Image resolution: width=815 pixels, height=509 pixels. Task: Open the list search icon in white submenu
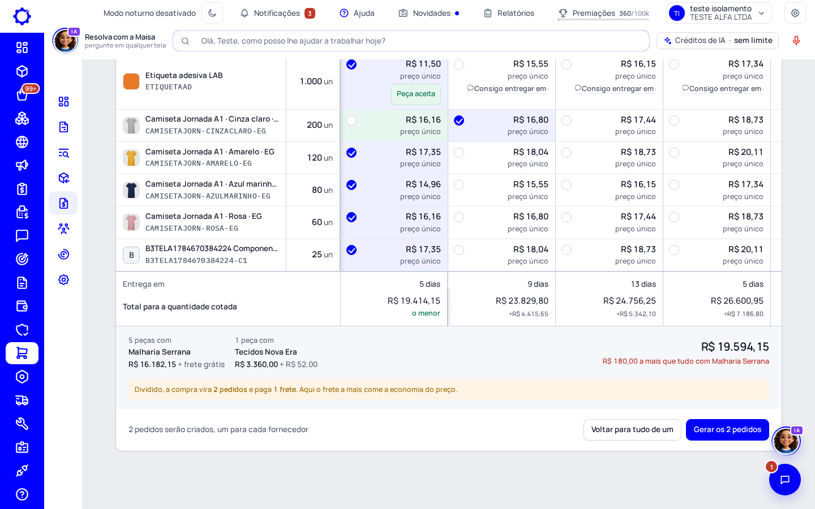(63, 153)
